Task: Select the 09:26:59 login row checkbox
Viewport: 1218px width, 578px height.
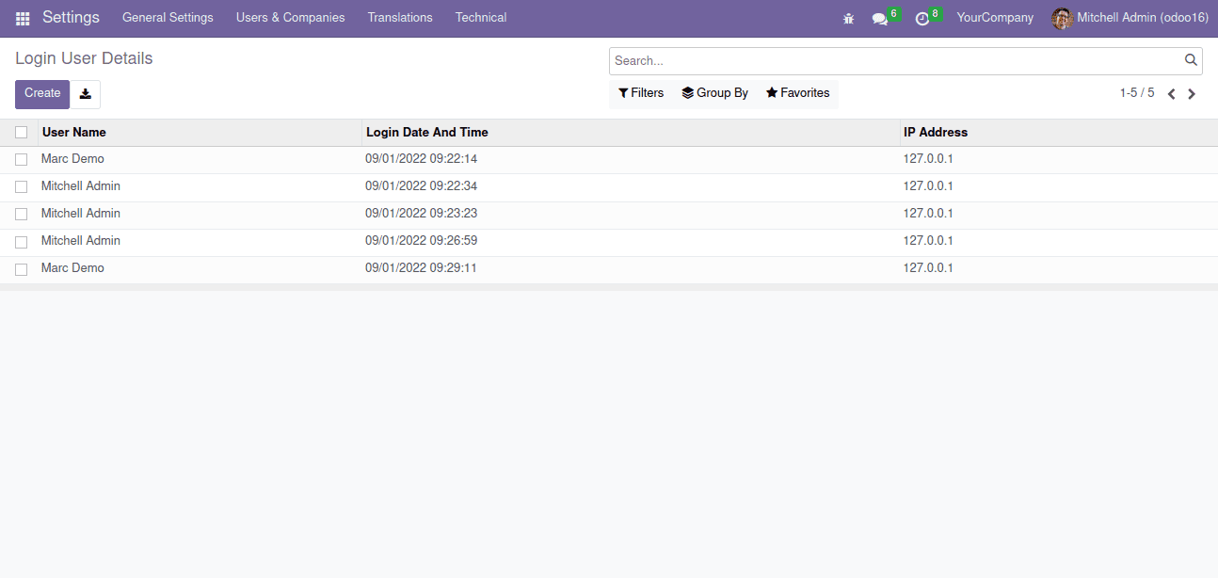Action: coord(22,242)
